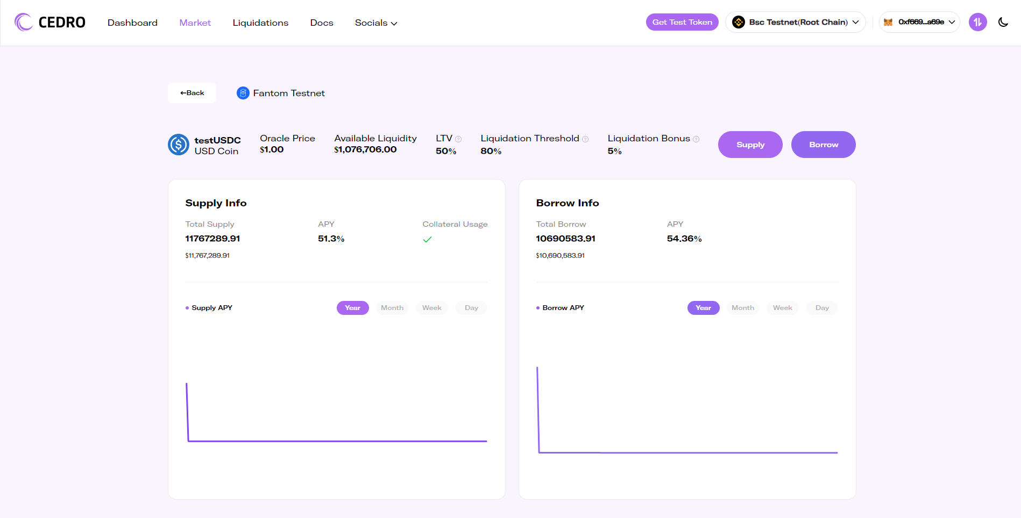Screen dimensions: 1021x518
Task: Go back with the Back button
Action: (192, 93)
